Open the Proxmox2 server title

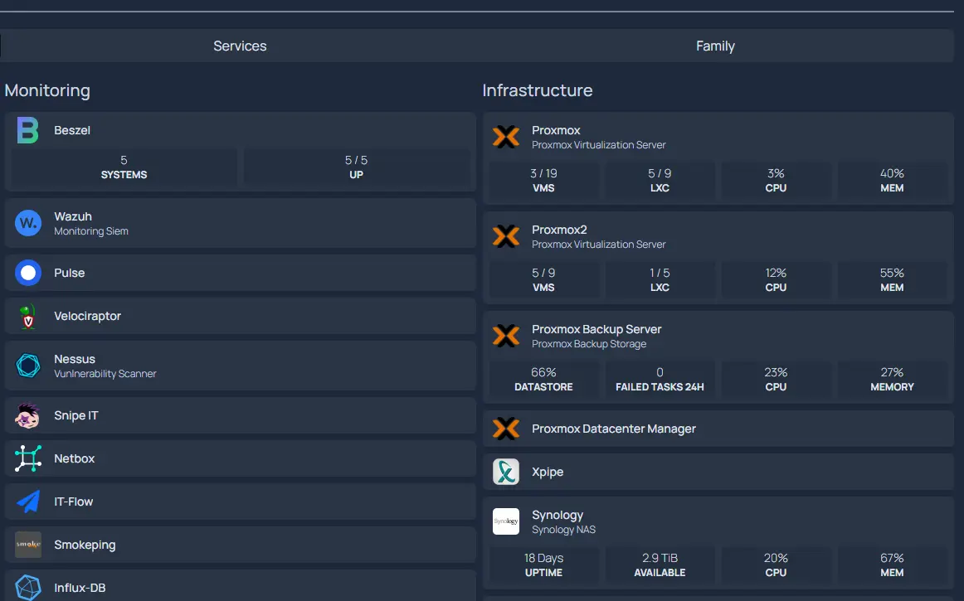coord(559,230)
